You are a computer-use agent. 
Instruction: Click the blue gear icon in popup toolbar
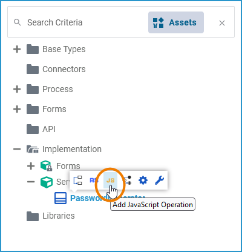pos(143,181)
